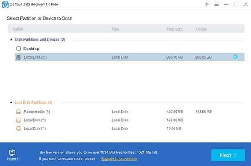Toggle the blue checkmark on Local Disk (C:)

(x=235, y=56)
